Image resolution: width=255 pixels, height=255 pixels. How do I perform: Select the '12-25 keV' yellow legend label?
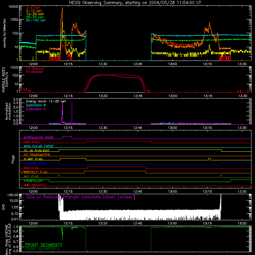pyautogui.click(x=35, y=14)
